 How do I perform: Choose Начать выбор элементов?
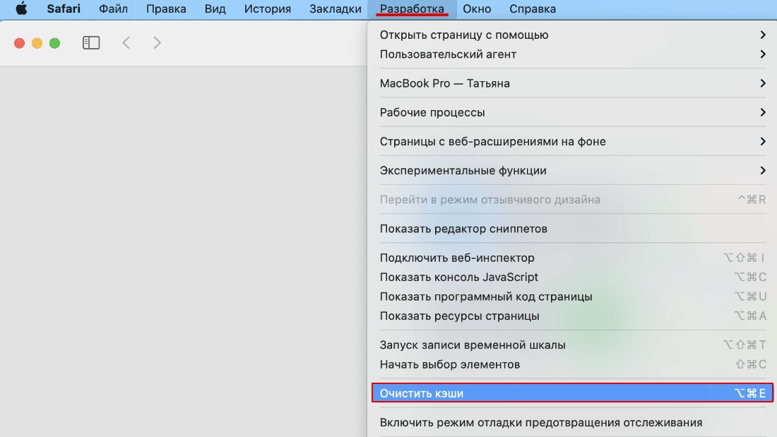(572, 365)
